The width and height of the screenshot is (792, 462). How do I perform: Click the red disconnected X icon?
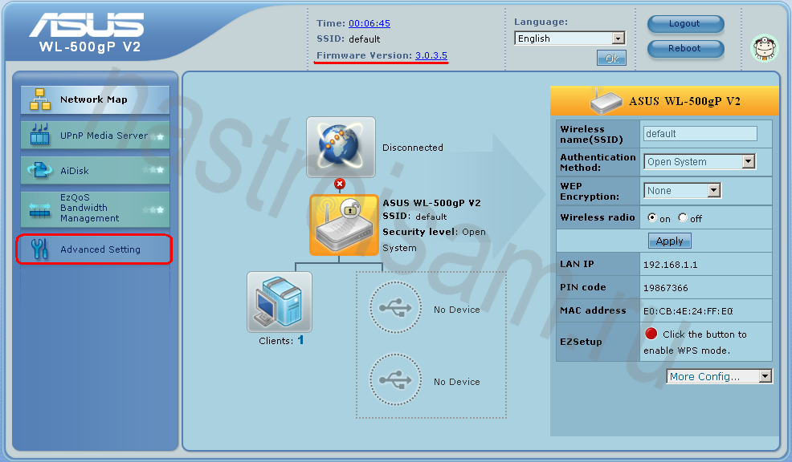(339, 184)
